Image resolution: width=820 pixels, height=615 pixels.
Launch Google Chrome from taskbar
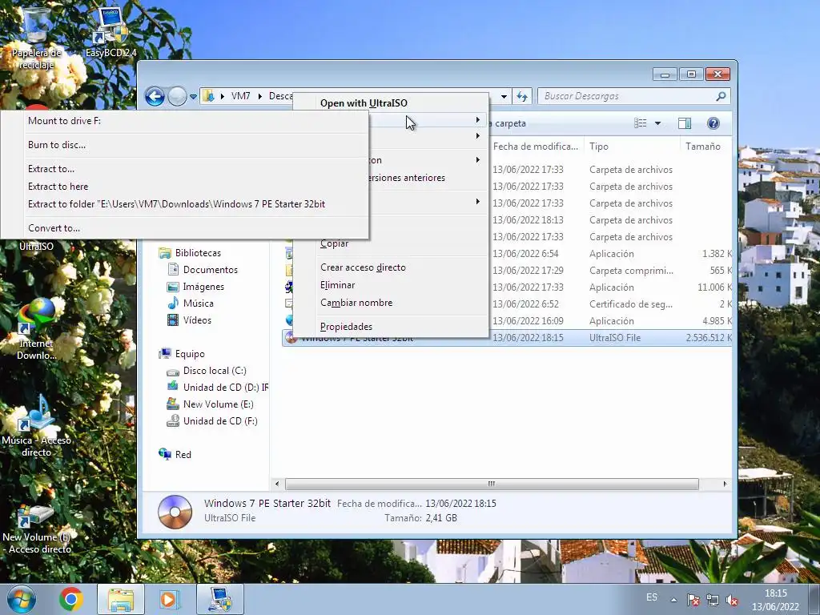click(71, 599)
